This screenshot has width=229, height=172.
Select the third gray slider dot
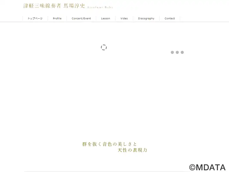point(182,52)
